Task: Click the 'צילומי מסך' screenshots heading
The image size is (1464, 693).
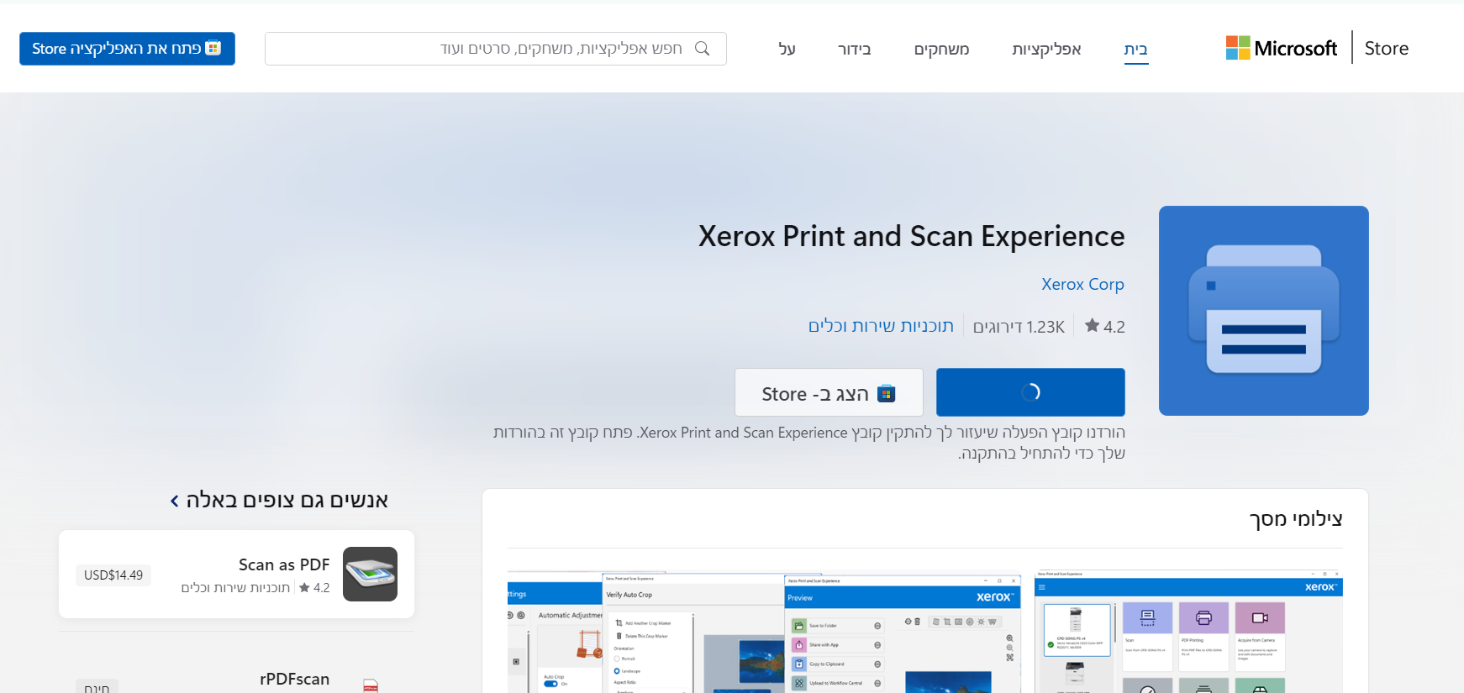Action: (x=1296, y=519)
